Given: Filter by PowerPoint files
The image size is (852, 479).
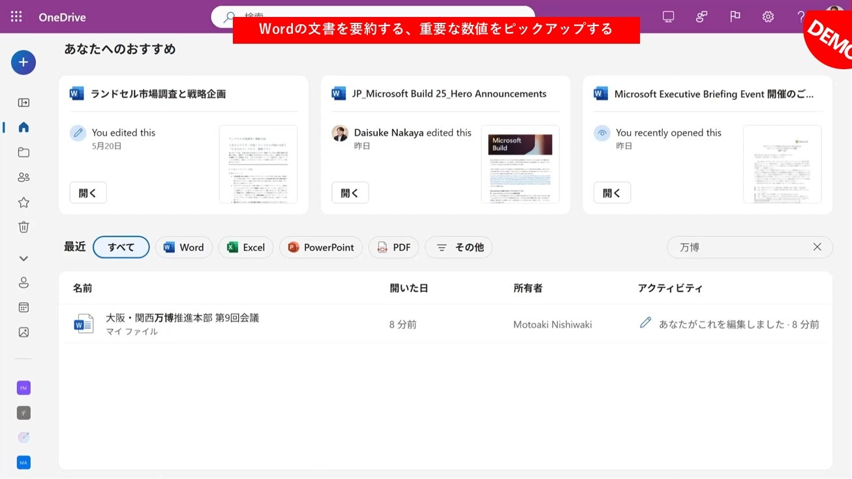Looking at the screenshot, I should click(320, 247).
